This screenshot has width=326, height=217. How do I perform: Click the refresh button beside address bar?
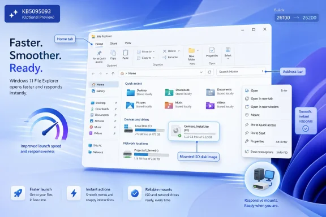tap(209, 72)
